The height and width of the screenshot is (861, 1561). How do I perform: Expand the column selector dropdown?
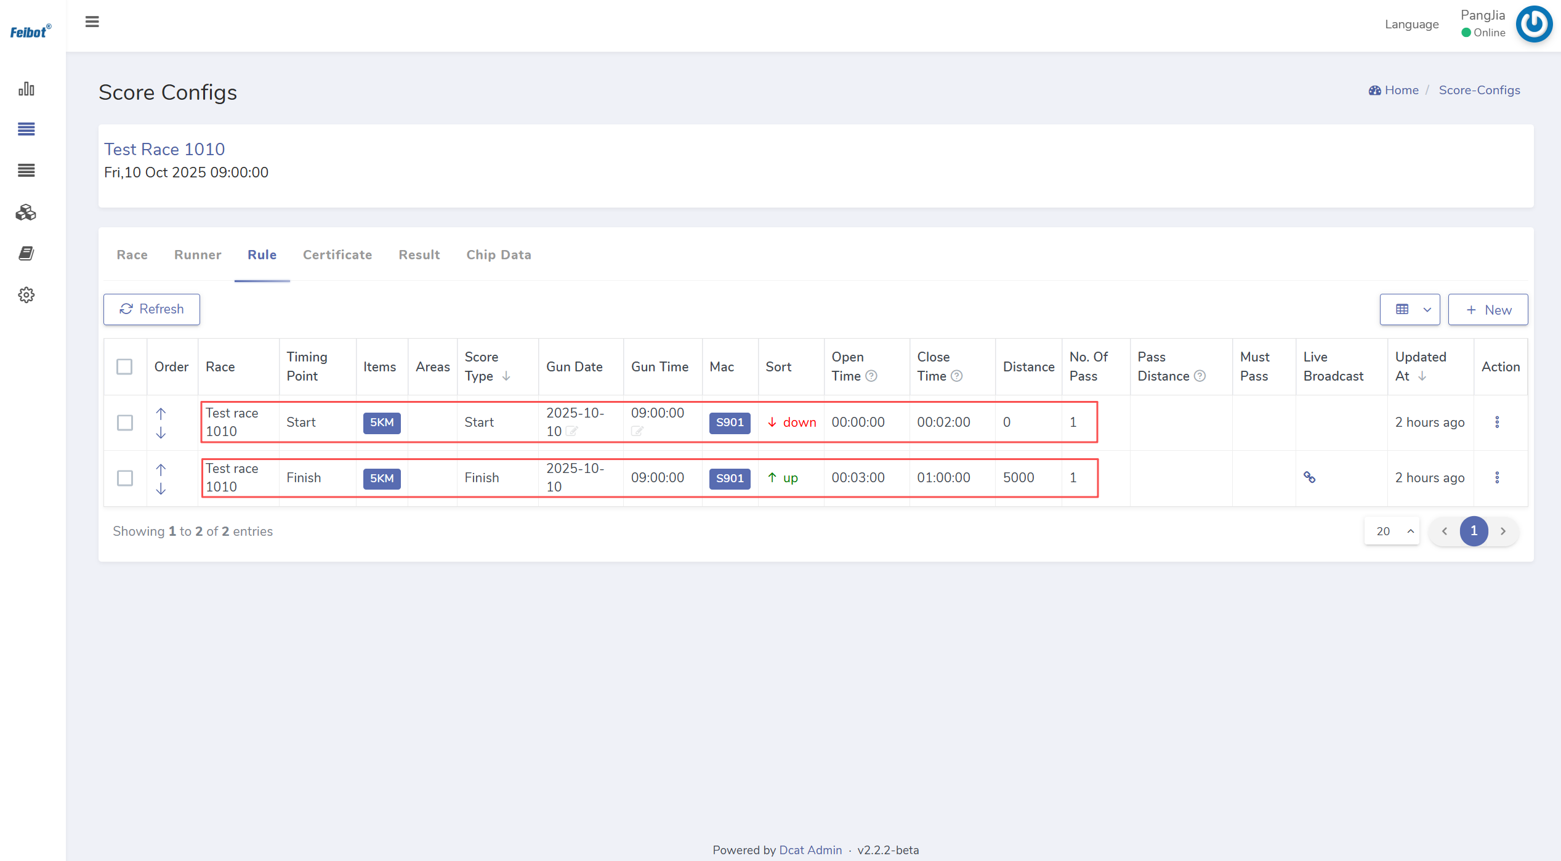1410,309
